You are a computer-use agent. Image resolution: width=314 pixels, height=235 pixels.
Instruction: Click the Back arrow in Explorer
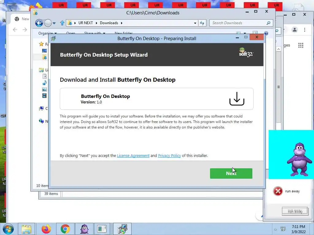pos(39,23)
